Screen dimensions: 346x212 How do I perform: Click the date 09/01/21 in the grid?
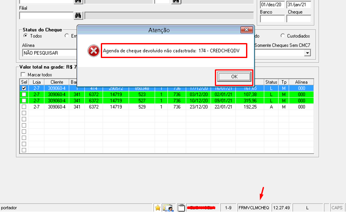223,101
